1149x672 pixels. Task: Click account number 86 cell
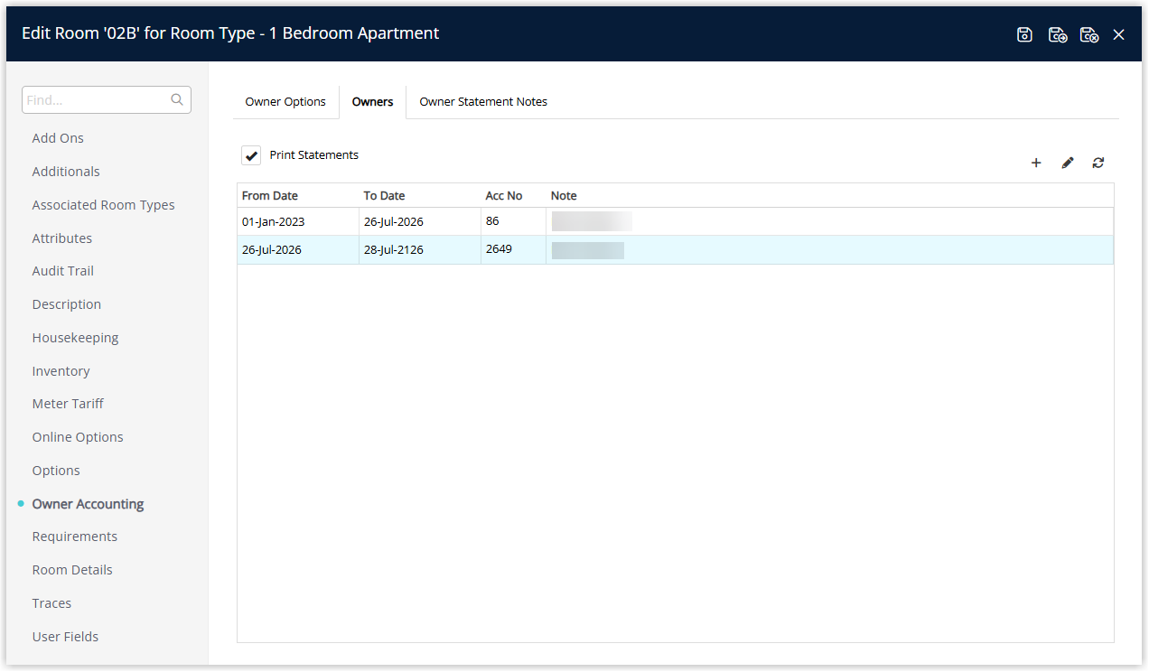[513, 221]
